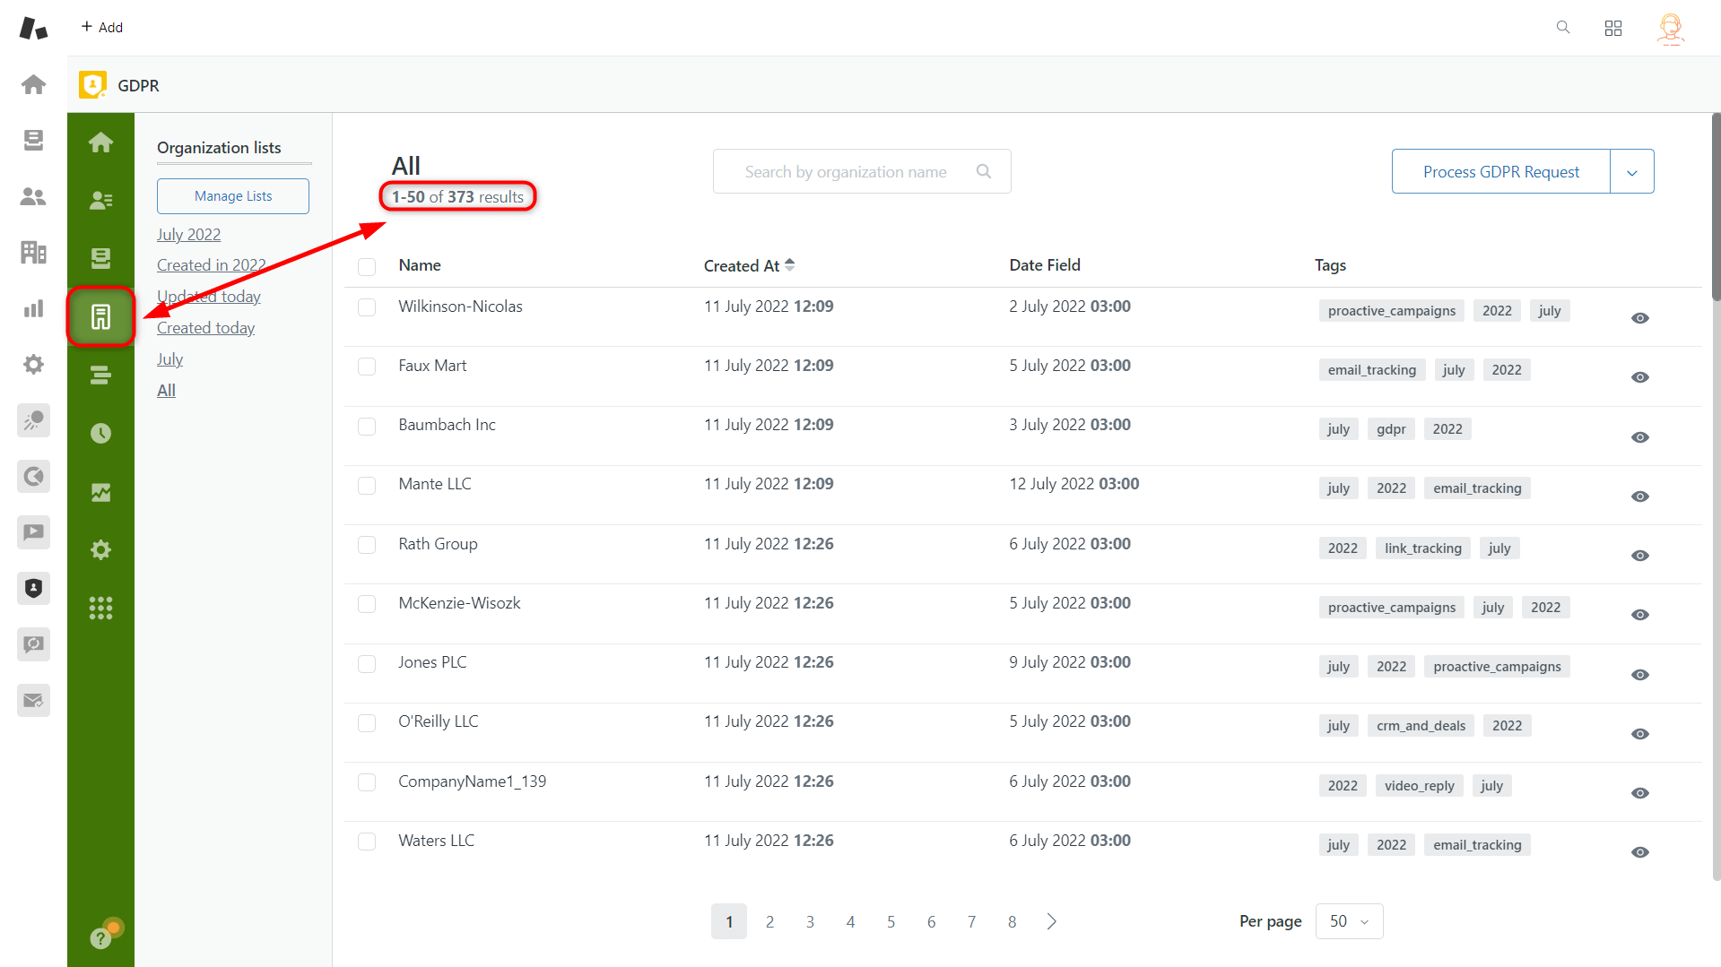
Task: Open the tickets inbox icon in grey sidebar
Action: tap(33, 140)
